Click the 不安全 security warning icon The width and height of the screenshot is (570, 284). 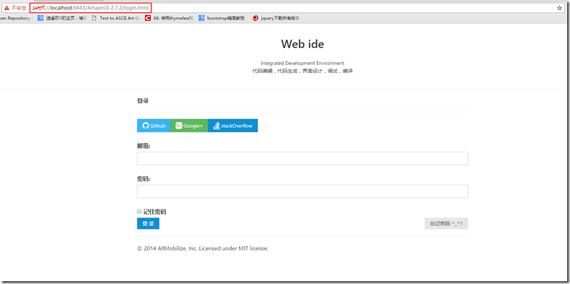(7, 8)
